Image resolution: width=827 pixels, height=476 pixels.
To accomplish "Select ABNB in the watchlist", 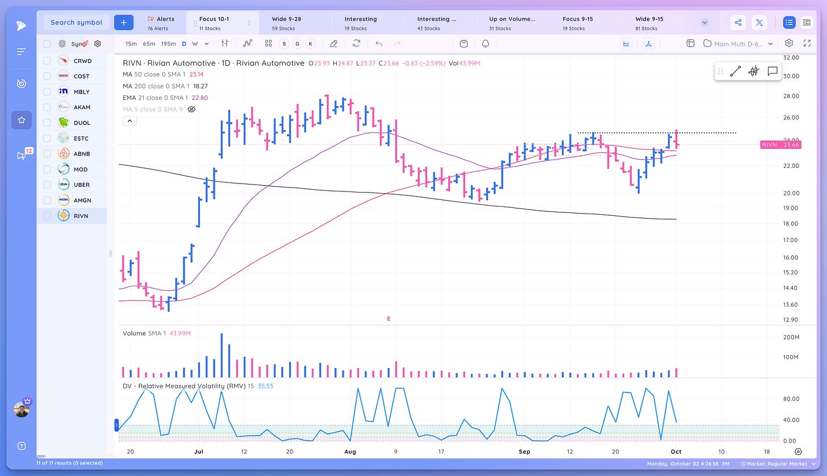I will (72, 153).
